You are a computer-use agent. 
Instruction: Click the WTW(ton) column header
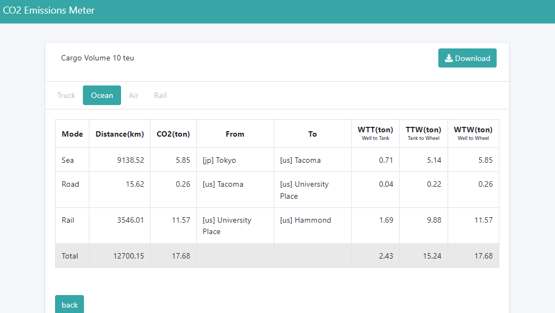click(473, 130)
